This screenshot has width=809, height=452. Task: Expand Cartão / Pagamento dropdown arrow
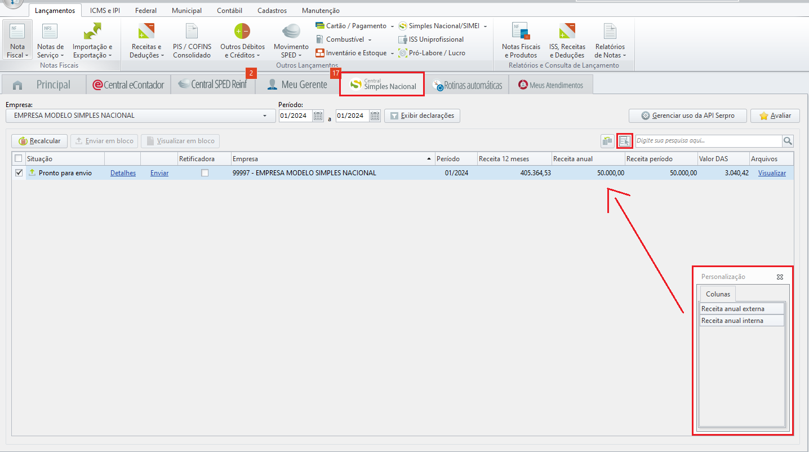click(392, 26)
